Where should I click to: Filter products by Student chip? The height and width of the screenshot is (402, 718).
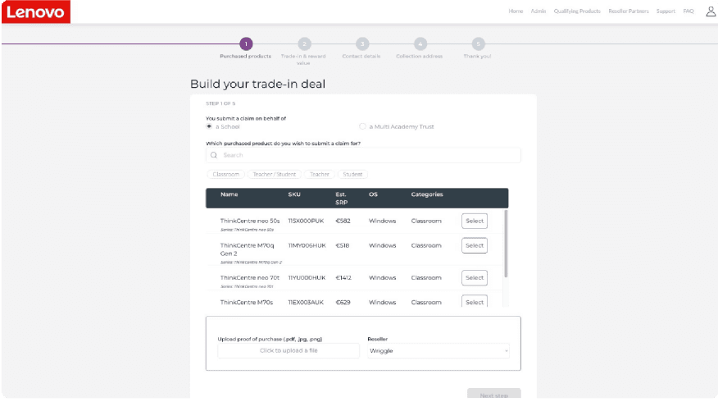click(x=352, y=174)
